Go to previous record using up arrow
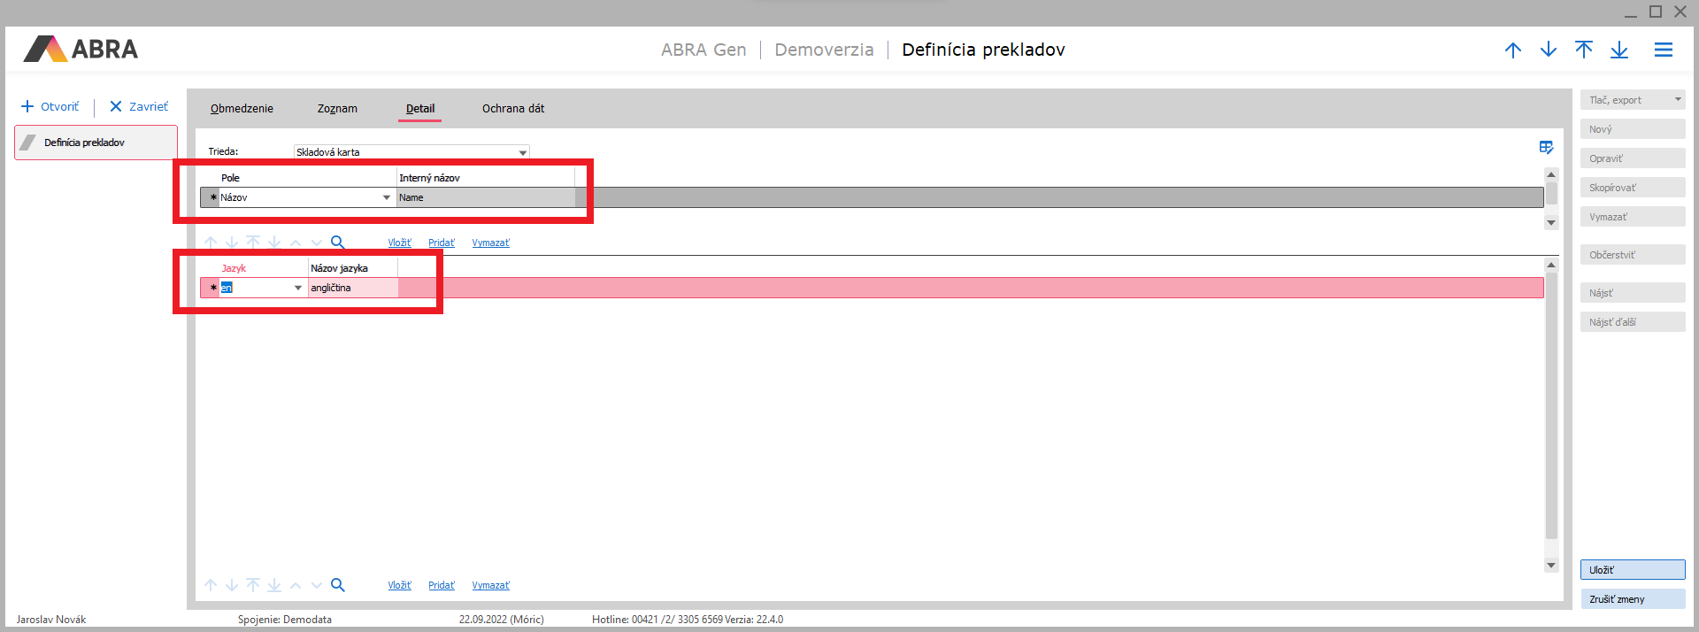Viewport: 1699px width, 632px height. pyautogui.click(x=1512, y=50)
